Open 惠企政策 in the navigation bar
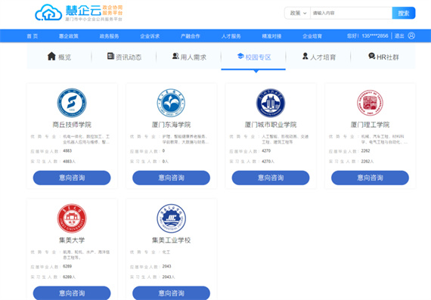The image size is (431, 300). point(69,36)
